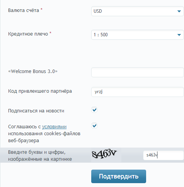This screenshot has height=187, width=184.
Task: Click the Подписаться на новости label text
Action: 36,111
